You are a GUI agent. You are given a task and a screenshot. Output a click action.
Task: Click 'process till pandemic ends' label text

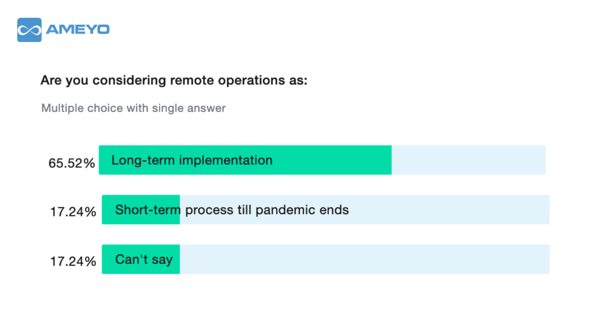pos(267,210)
